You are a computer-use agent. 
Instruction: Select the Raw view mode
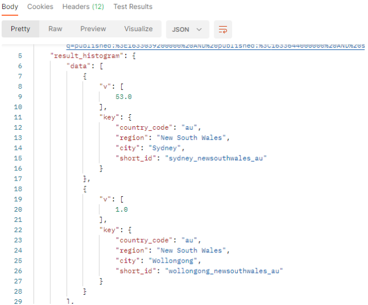click(x=55, y=29)
